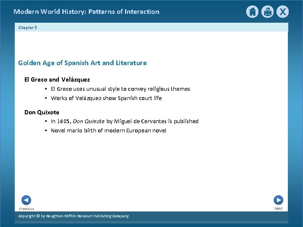Select the 'Chapter 5' label
Screen dimensions: 303x227
(28, 28)
